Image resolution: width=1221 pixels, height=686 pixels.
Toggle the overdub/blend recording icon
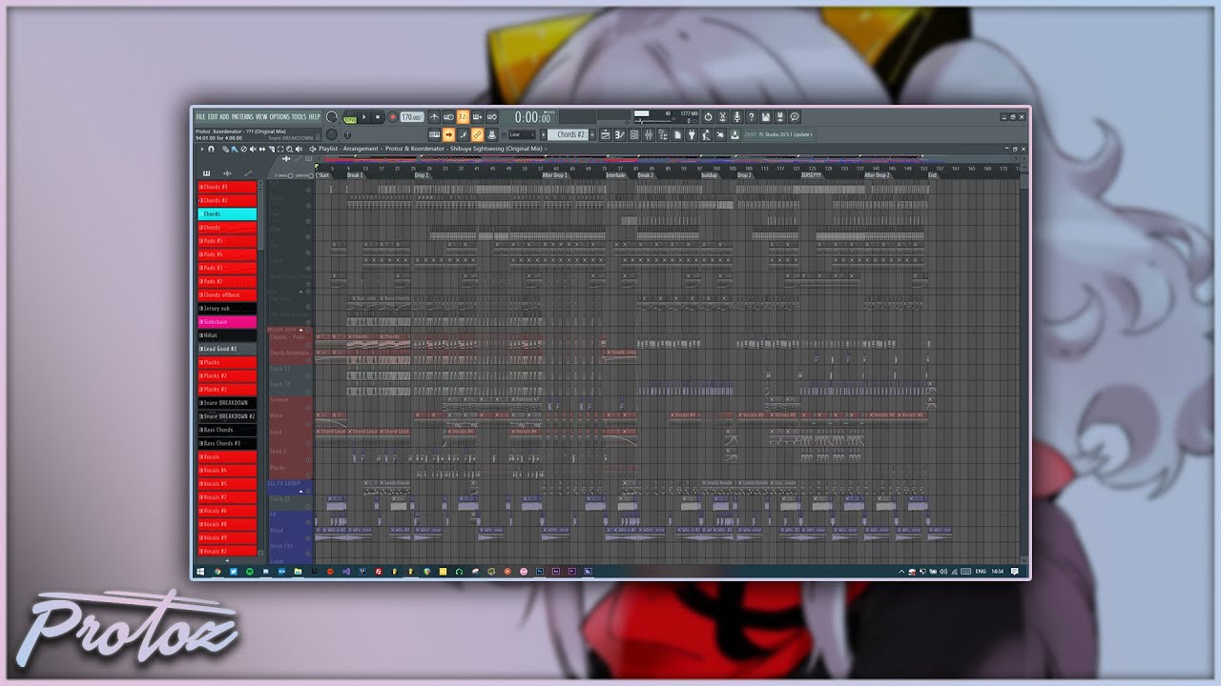click(x=477, y=117)
